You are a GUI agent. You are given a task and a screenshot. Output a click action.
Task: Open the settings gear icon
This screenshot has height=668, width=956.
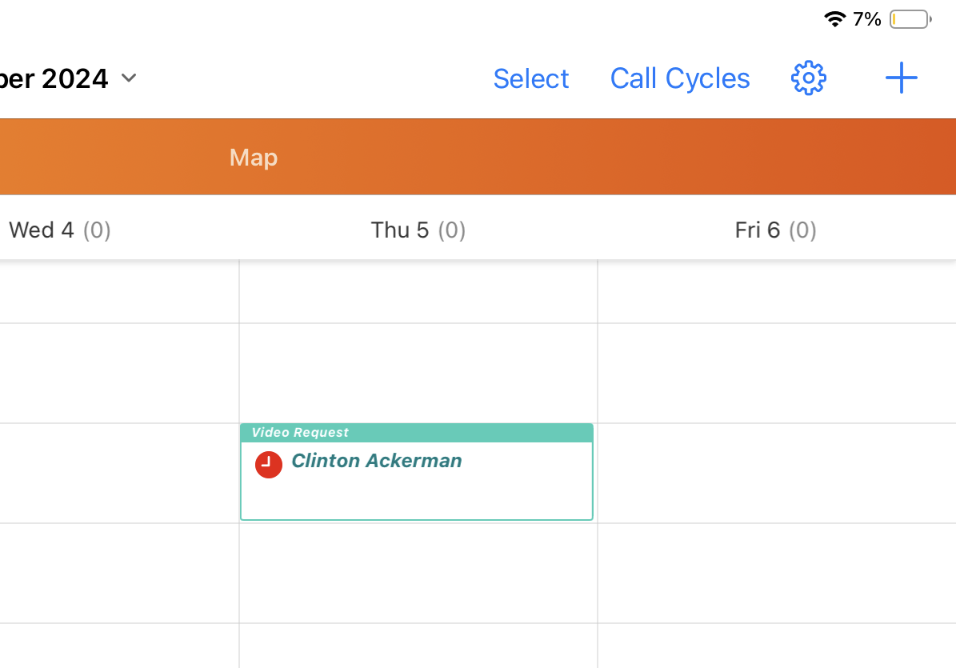pyautogui.click(x=808, y=78)
